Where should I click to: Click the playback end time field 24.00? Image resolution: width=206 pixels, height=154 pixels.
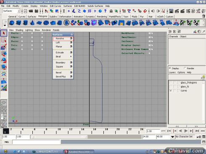click(149, 137)
